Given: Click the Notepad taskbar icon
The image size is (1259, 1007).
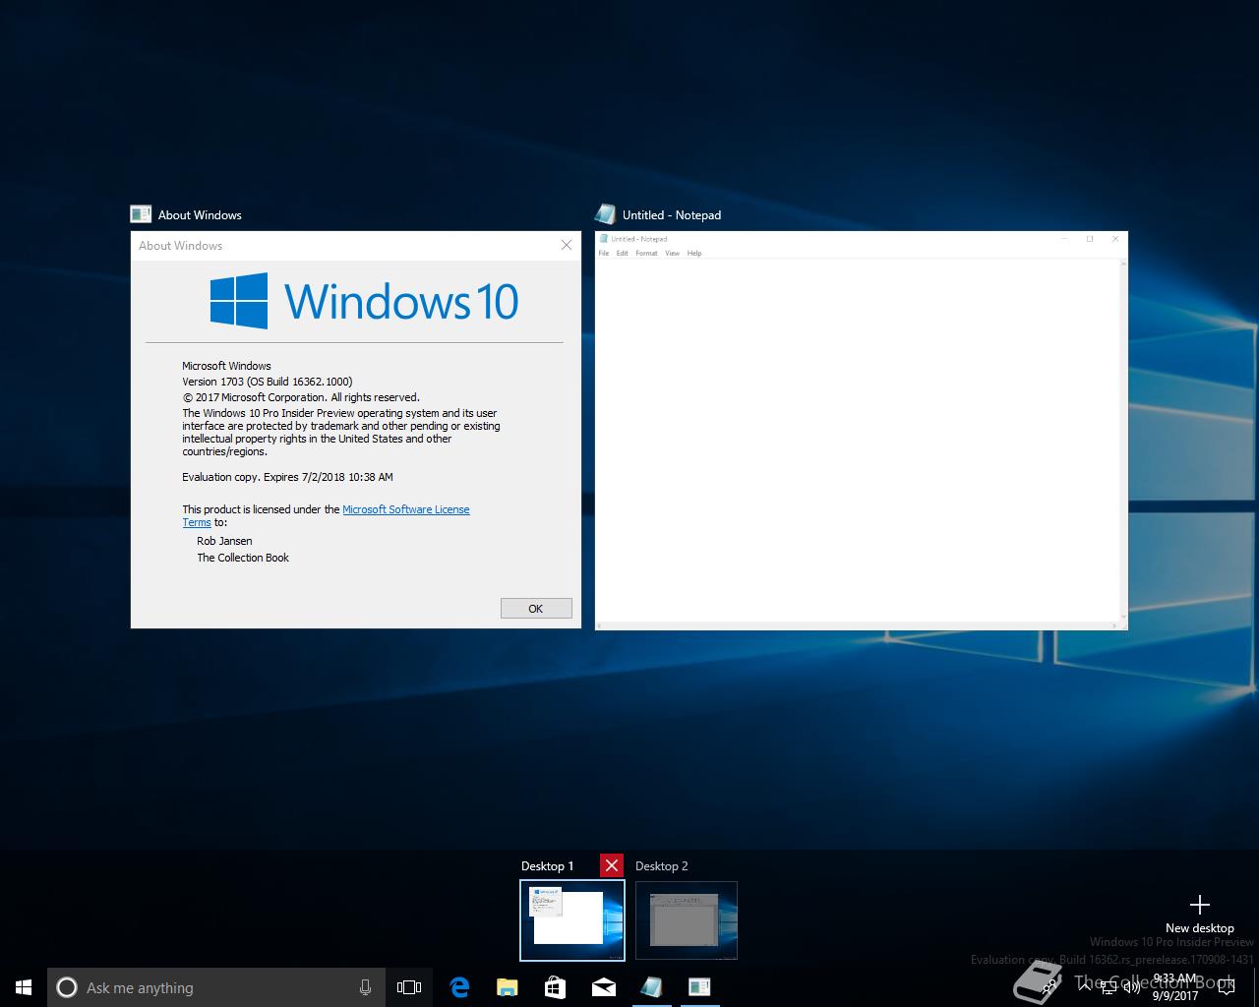Looking at the screenshot, I should tap(651, 987).
